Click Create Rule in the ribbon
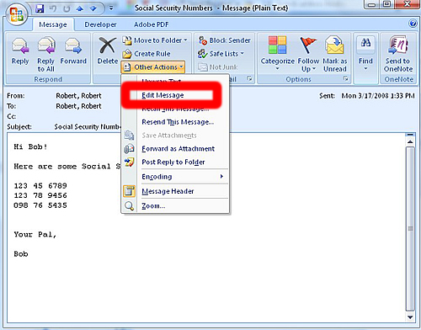421x330 pixels. [147, 54]
